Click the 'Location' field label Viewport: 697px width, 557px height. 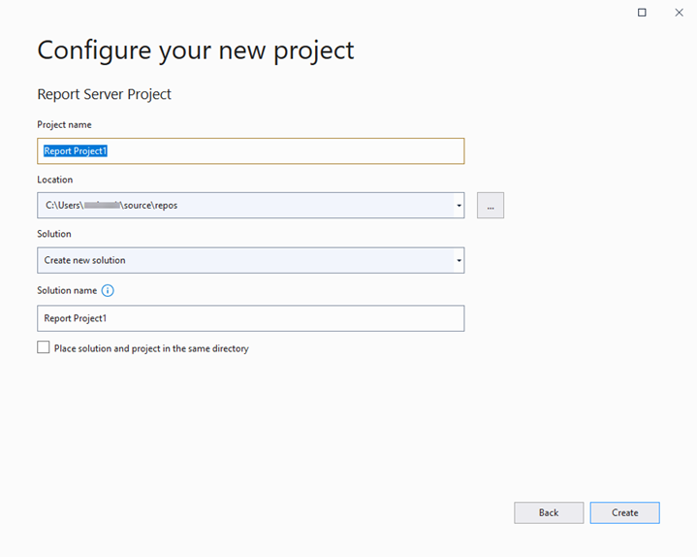(x=55, y=180)
